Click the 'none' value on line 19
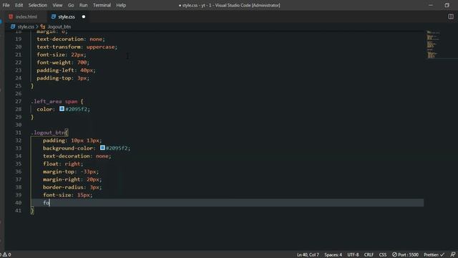The width and height of the screenshot is (458, 258). (96, 39)
